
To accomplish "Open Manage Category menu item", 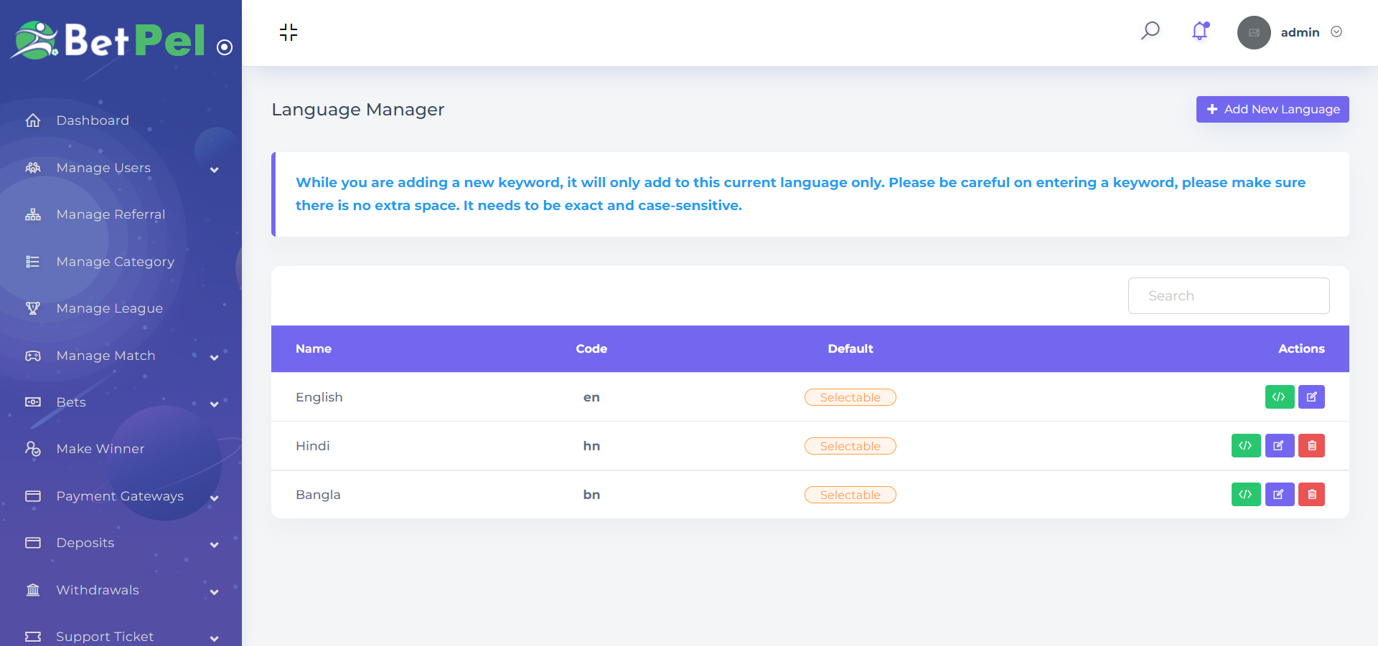I will coord(115,262).
